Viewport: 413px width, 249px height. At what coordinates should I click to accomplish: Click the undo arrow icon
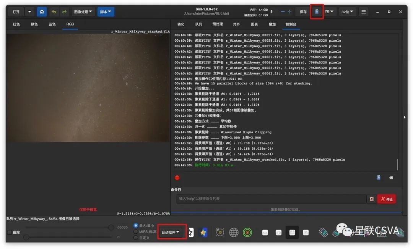[x=54, y=12]
